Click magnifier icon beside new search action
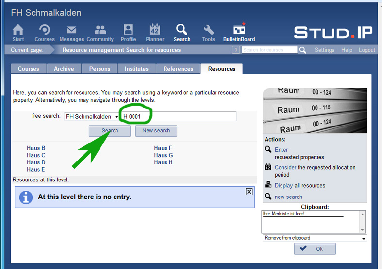This screenshot has width=382, height=269. [x=268, y=196]
